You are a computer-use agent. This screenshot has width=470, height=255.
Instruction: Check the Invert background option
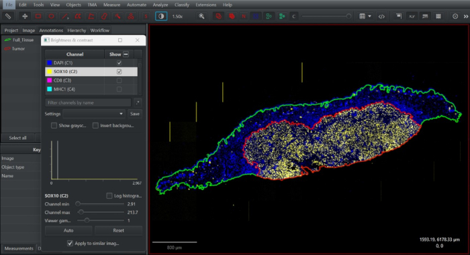tap(95, 126)
